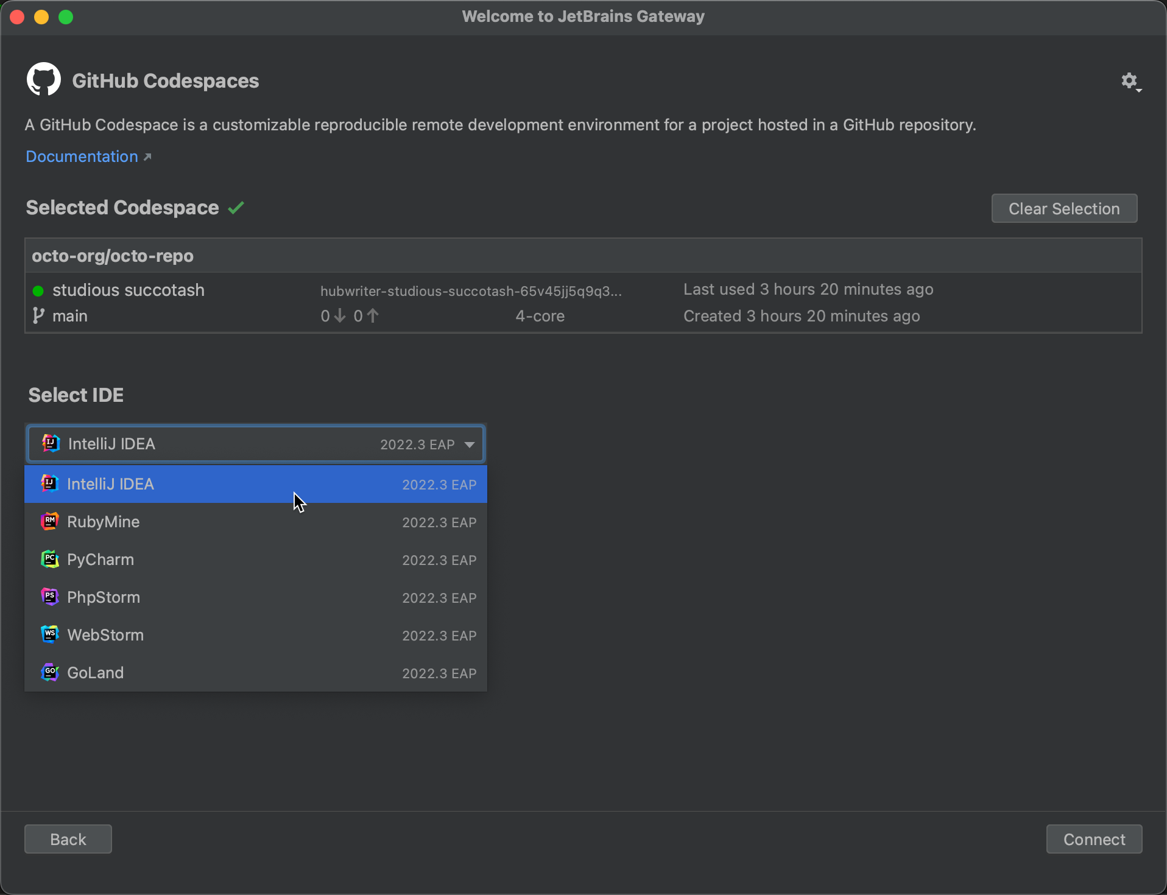1167x895 pixels.
Task: Choose GoLand from the IDE list
Action: (x=255, y=673)
